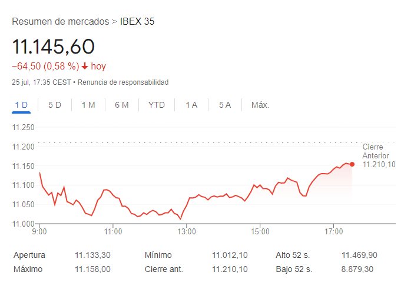Click the −64,50 (0,58 %) change text
Image resolution: width=414 pixels, height=282 pixels.
45,67
